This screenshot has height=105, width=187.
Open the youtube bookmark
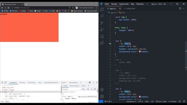click(x=22, y=11)
